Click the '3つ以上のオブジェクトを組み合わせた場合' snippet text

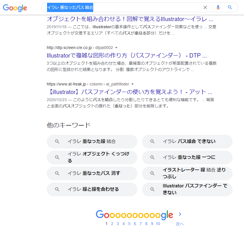(x=132, y=66)
